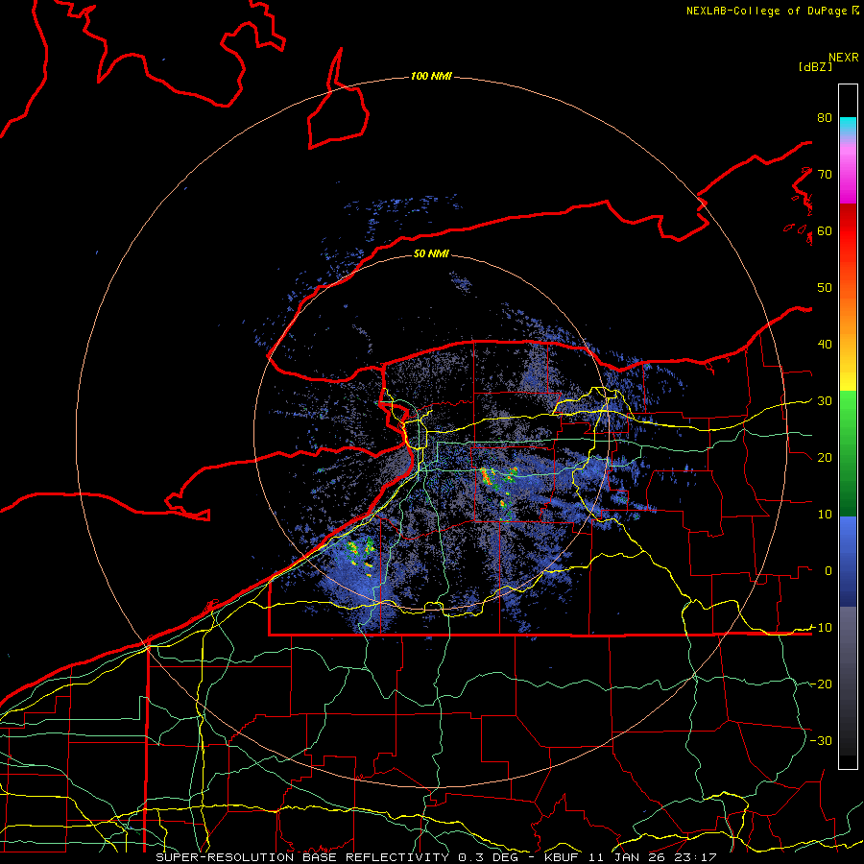Click the NEXR label above the color bar
Viewport: 864px width, 864px height.
844,58
